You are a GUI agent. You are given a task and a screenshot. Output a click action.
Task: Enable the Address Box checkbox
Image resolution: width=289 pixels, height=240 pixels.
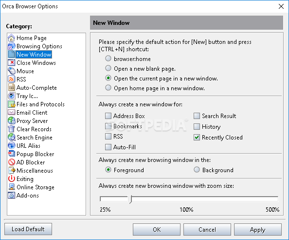(108, 116)
